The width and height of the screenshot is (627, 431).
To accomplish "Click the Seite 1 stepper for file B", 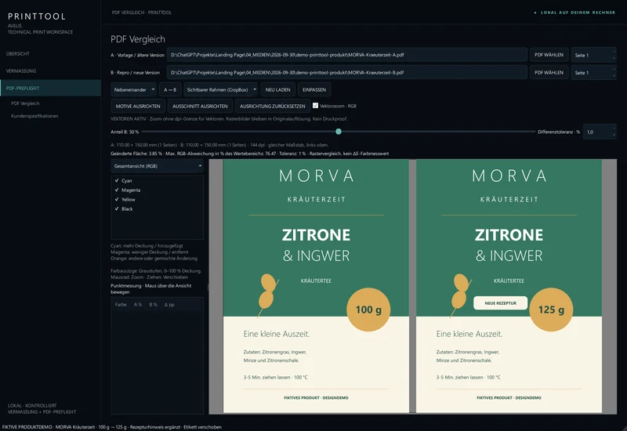I will (x=593, y=73).
